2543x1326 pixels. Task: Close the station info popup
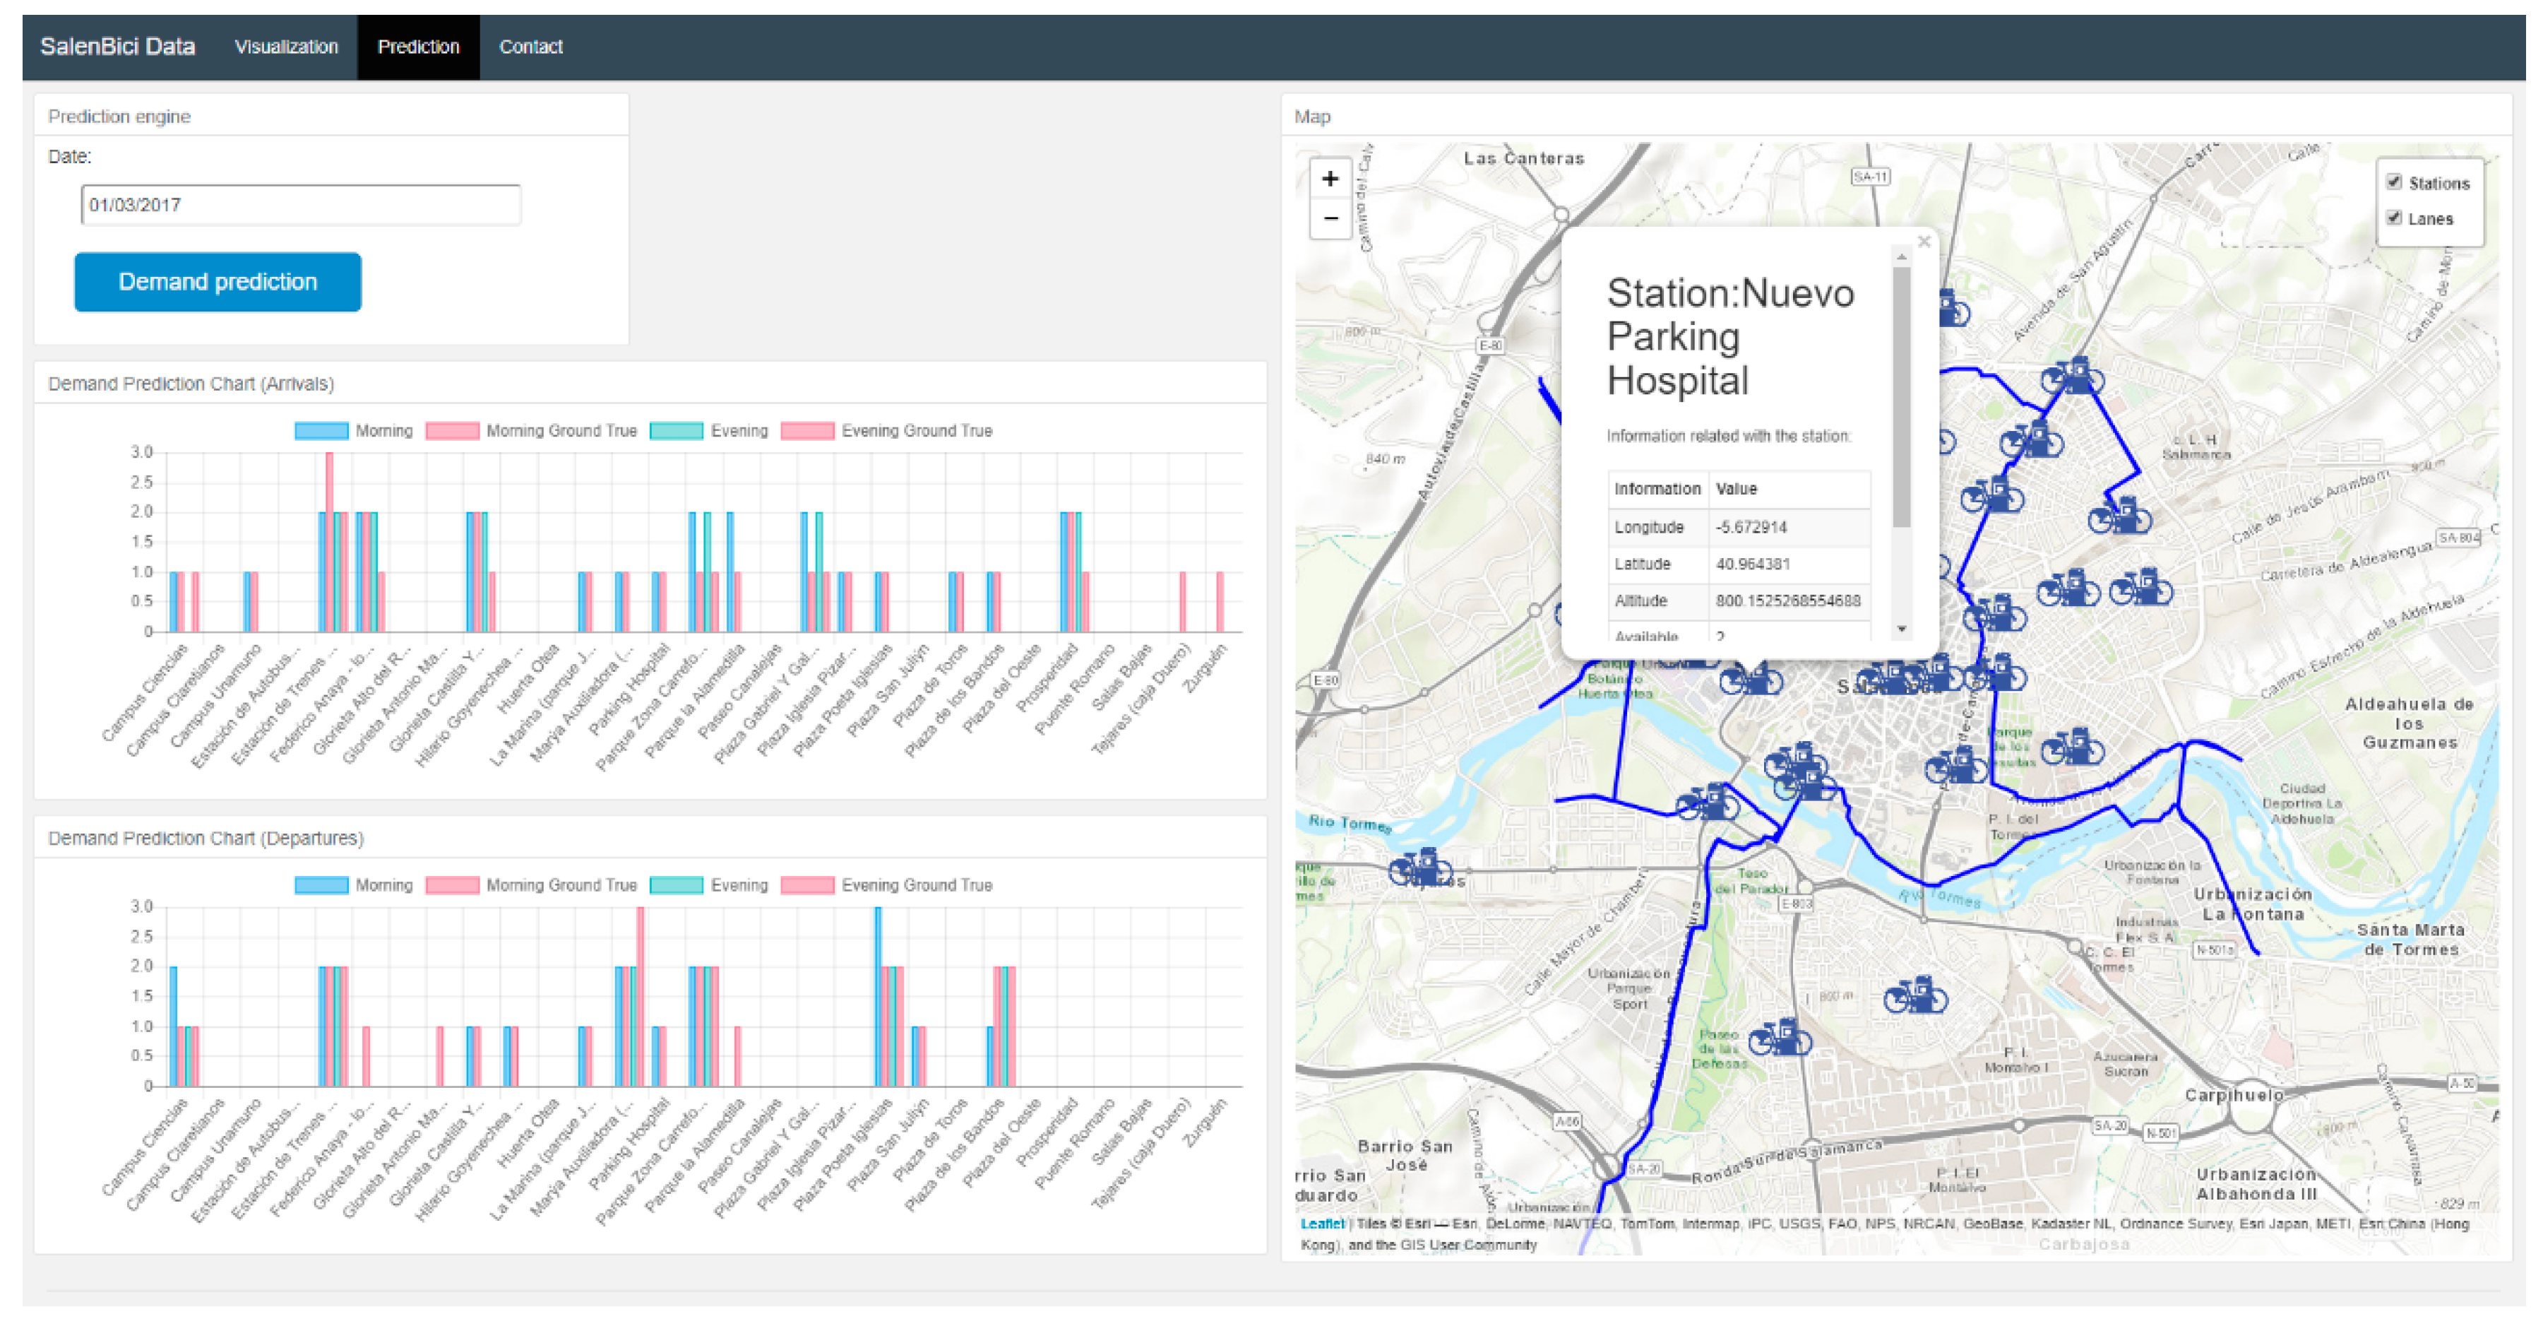click(1923, 241)
